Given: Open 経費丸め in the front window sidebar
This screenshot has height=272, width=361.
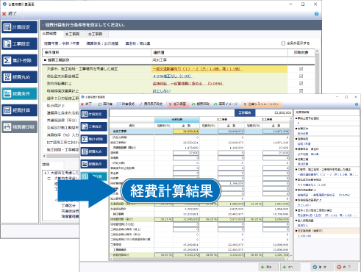Looking at the screenshot, I should tap(94, 151).
